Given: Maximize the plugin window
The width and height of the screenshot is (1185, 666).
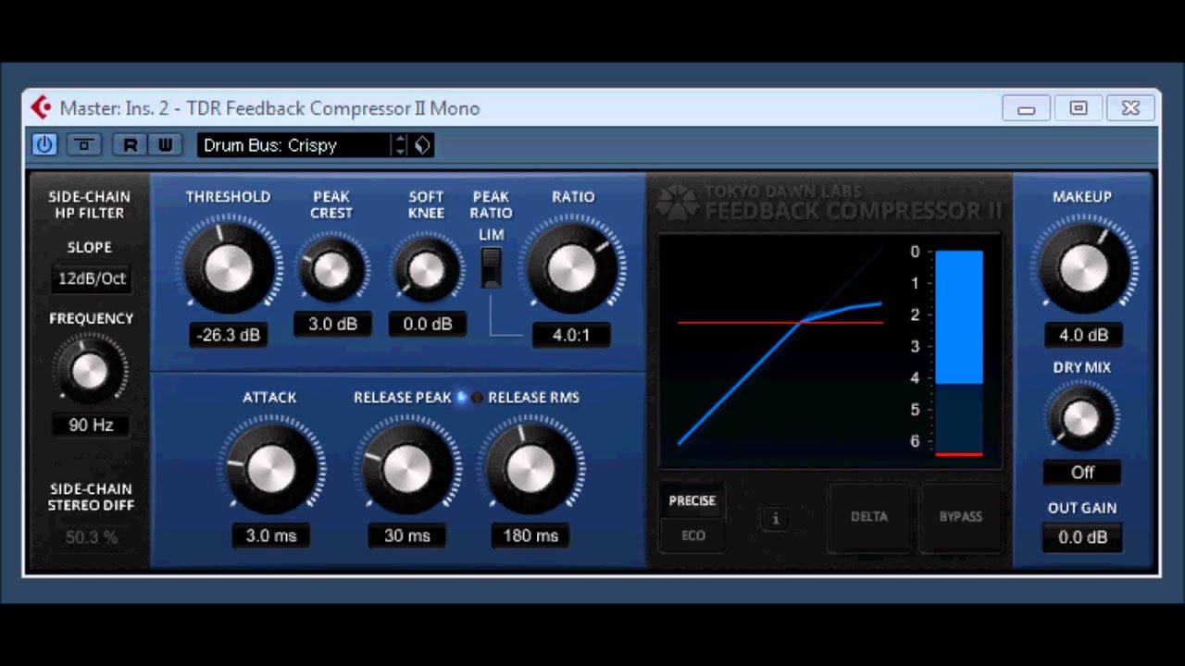Looking at the screenshot, I should click(1079, 108).
